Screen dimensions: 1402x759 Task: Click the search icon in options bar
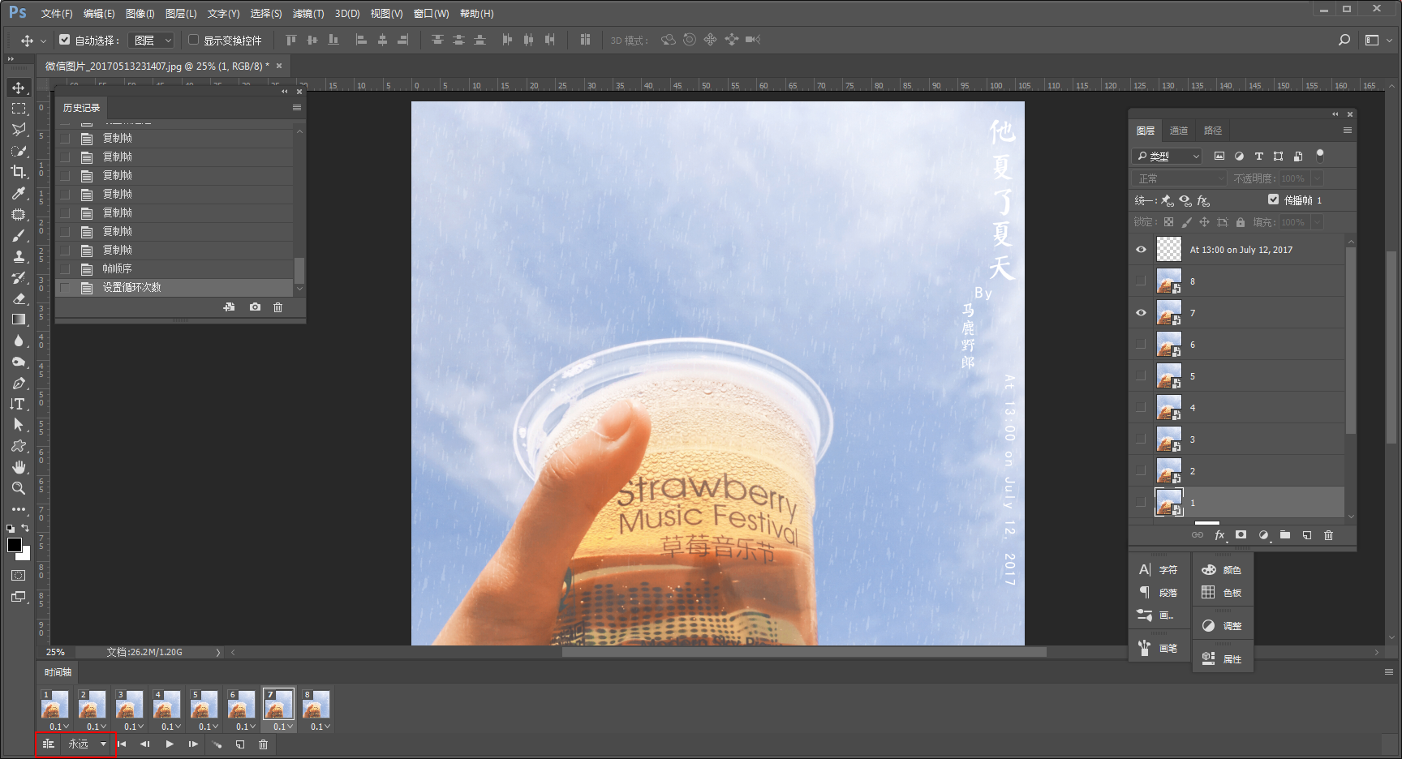pyautogui.click(x=1344, y=40)
